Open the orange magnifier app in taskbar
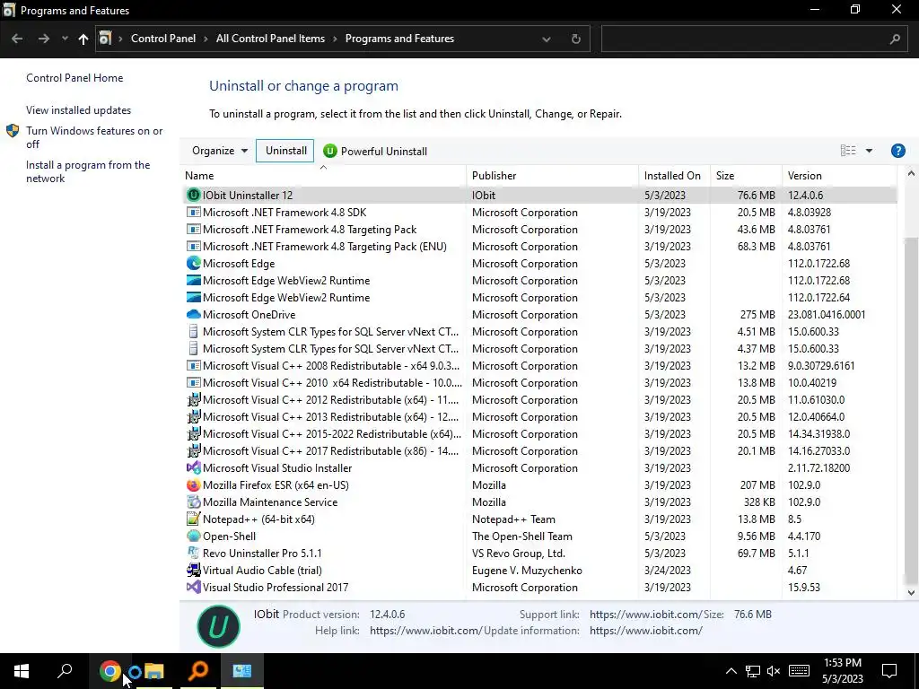 click(198, 671)
